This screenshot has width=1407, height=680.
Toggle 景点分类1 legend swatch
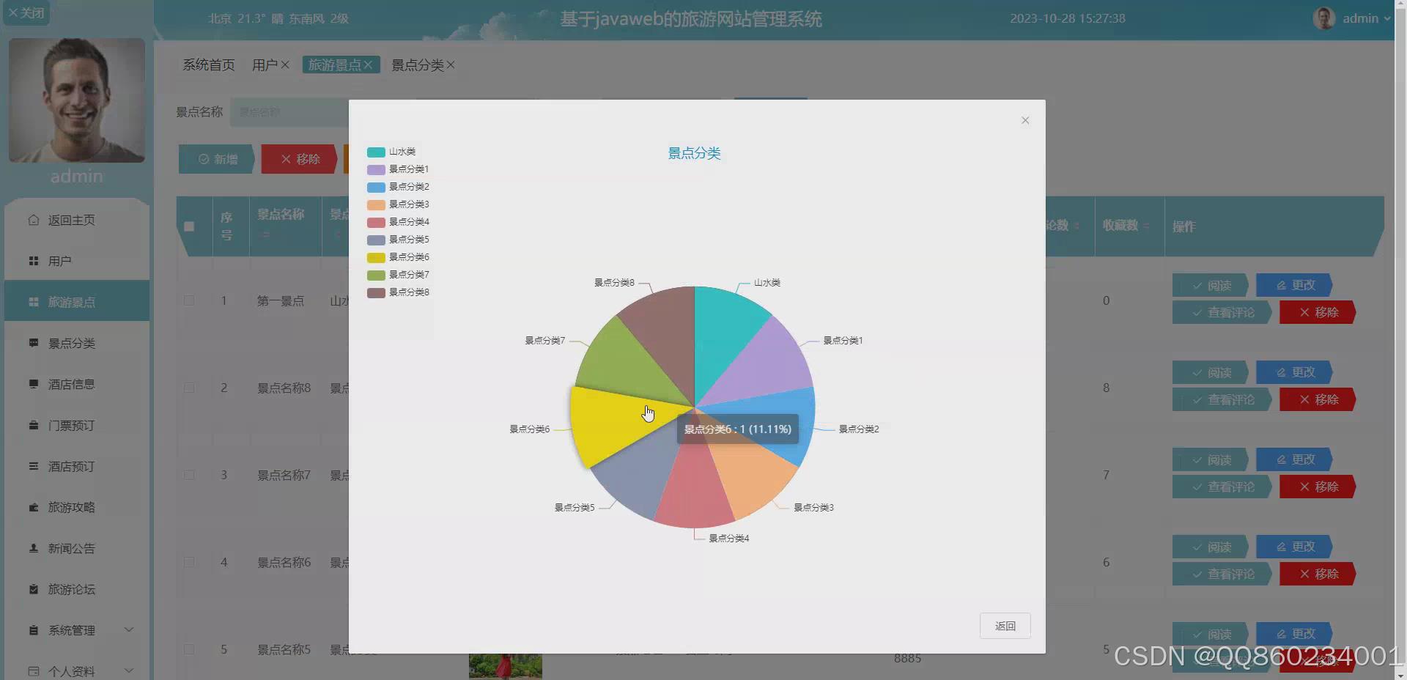click(x=376, y=169)
